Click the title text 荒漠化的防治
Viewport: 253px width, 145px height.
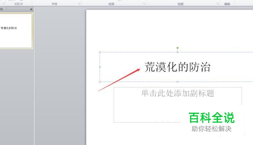(x=177, y=67)
